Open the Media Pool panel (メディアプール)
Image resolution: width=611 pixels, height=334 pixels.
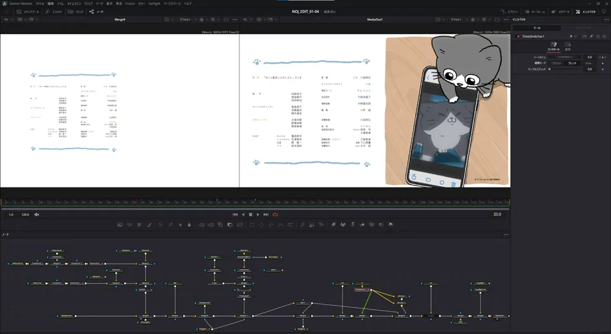27,12
